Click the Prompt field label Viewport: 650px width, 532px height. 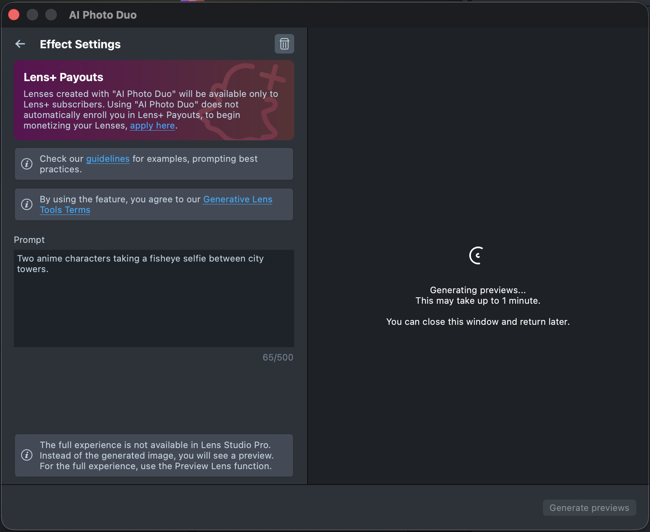(x=29, y=240)
